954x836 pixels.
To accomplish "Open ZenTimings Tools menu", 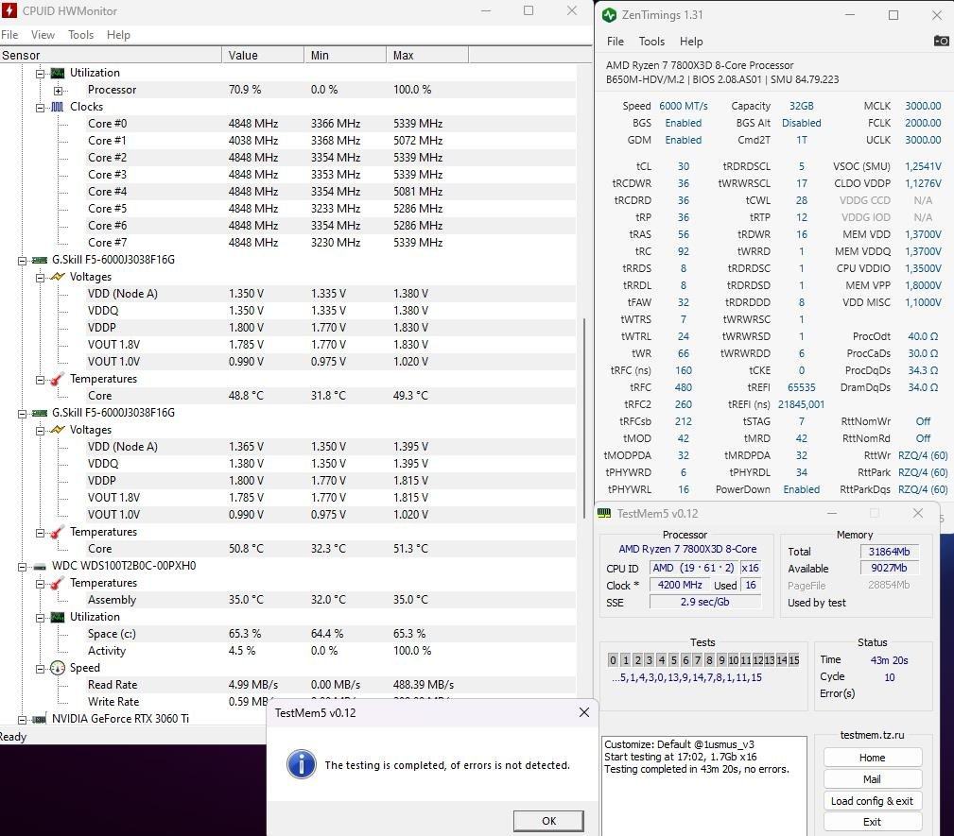I will click(651, 42).
